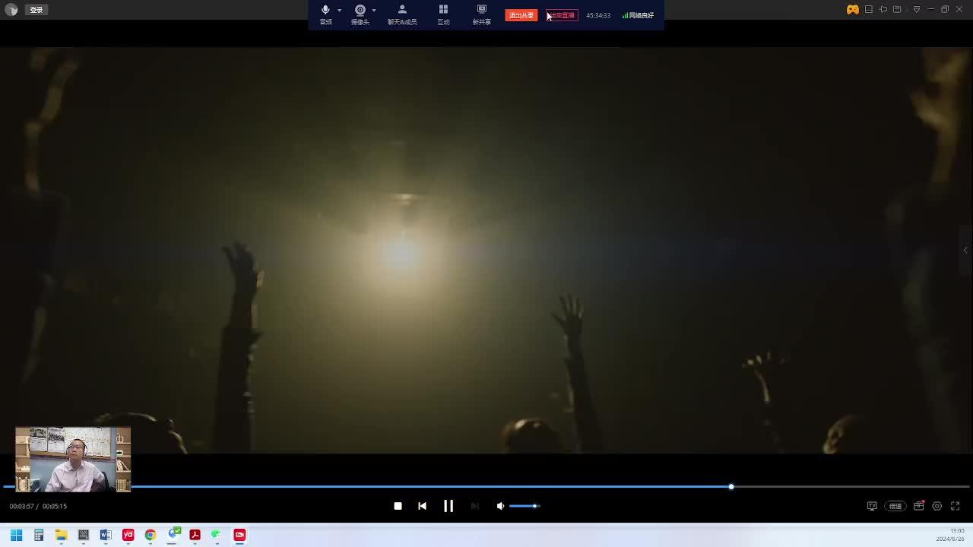Click the login (登录) button at top left
This screenshot has height=547, width=973.
[x=36, y=10]
